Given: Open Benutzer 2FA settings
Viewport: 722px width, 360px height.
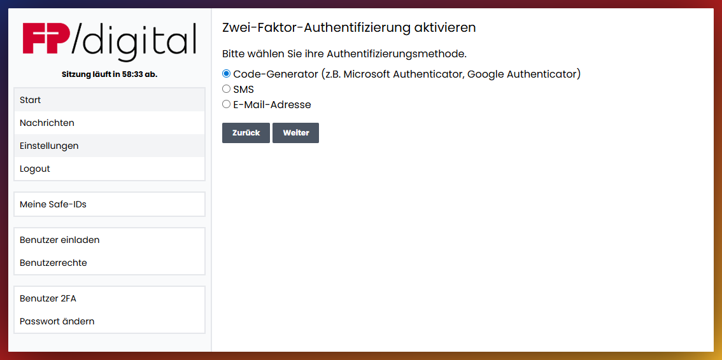Looking at the screenshot, I should tap(110, 298).
